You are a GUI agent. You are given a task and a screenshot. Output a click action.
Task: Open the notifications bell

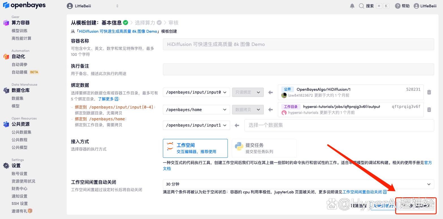(x=352, y=6)
